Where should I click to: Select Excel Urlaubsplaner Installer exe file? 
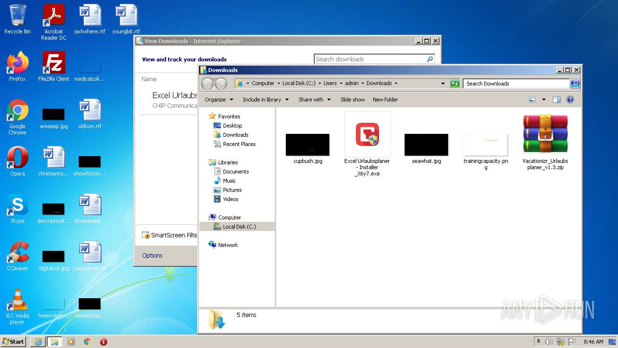coord(367,144)
